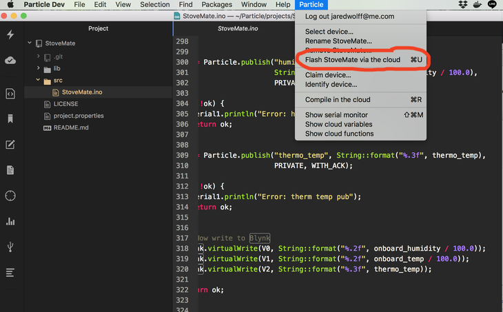Click line number 322 in gutter

pos(182,290)
